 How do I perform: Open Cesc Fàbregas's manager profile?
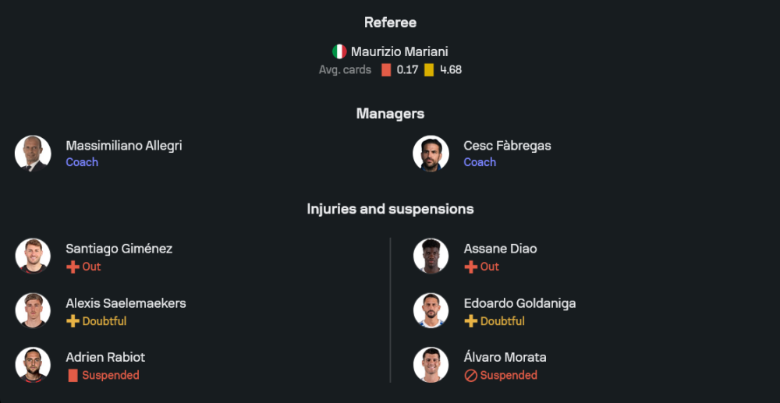pos(507,146)
